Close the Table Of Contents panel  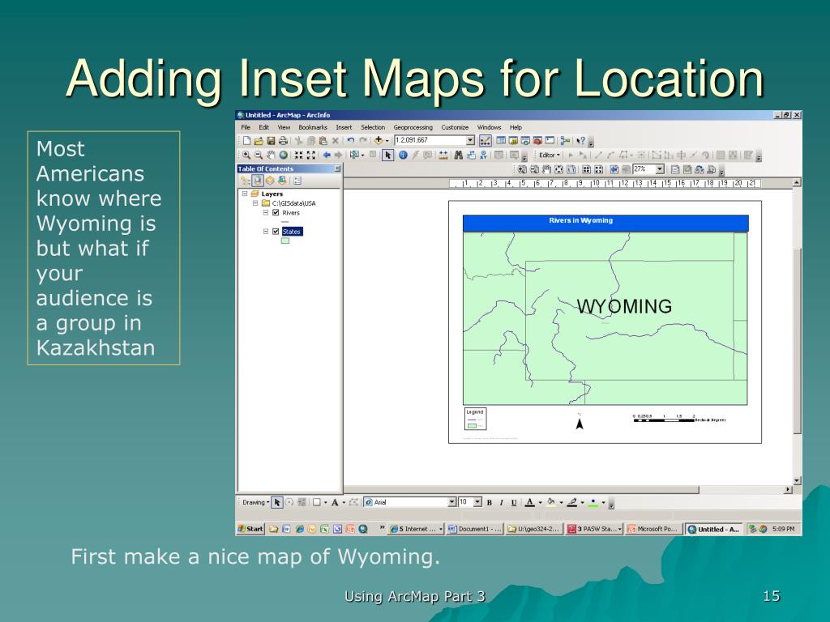337,168
